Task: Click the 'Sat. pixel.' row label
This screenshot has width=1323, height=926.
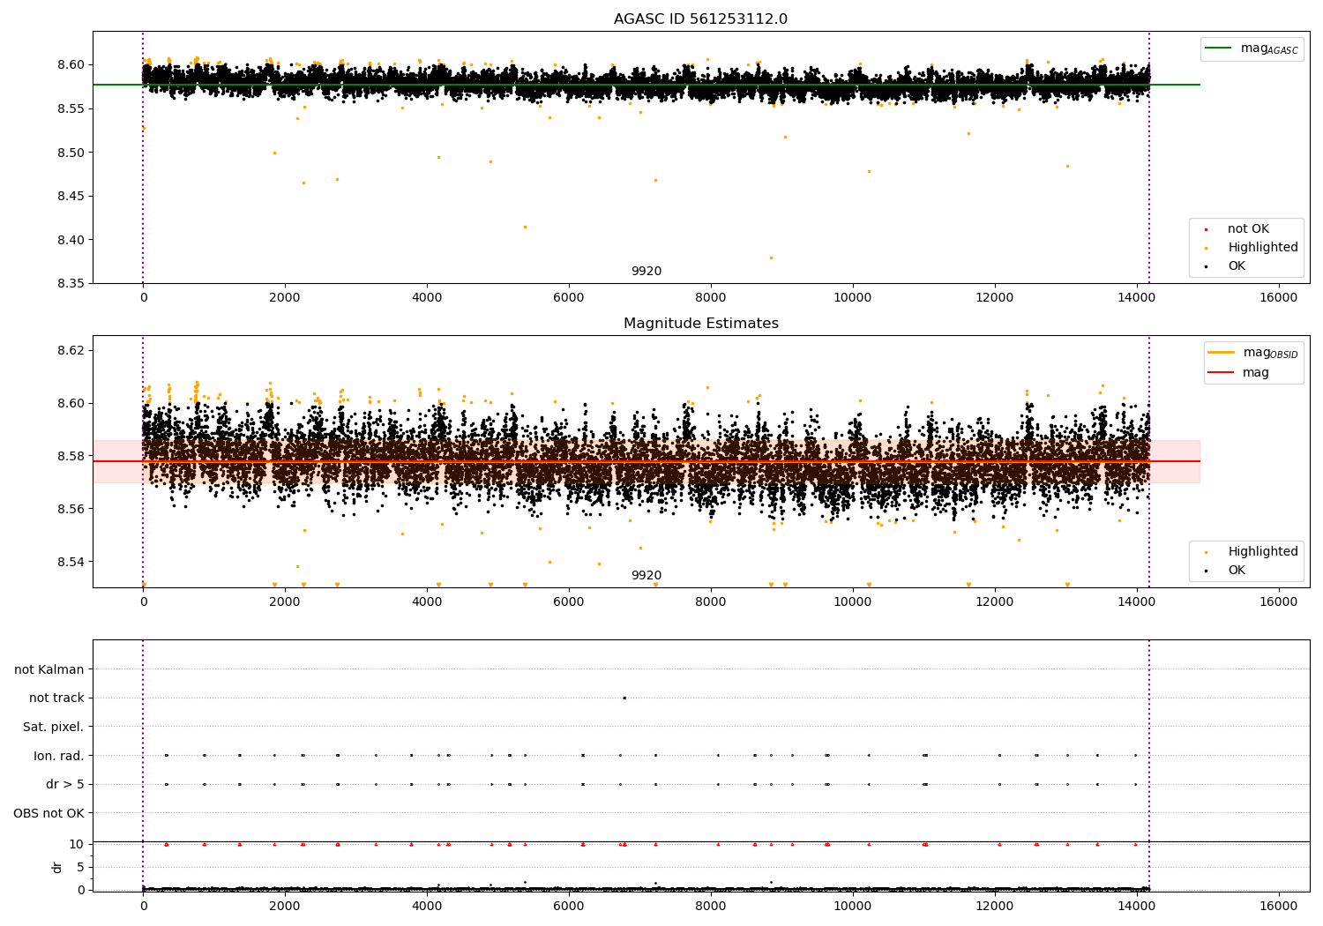Action: click(x=53, y=727)
